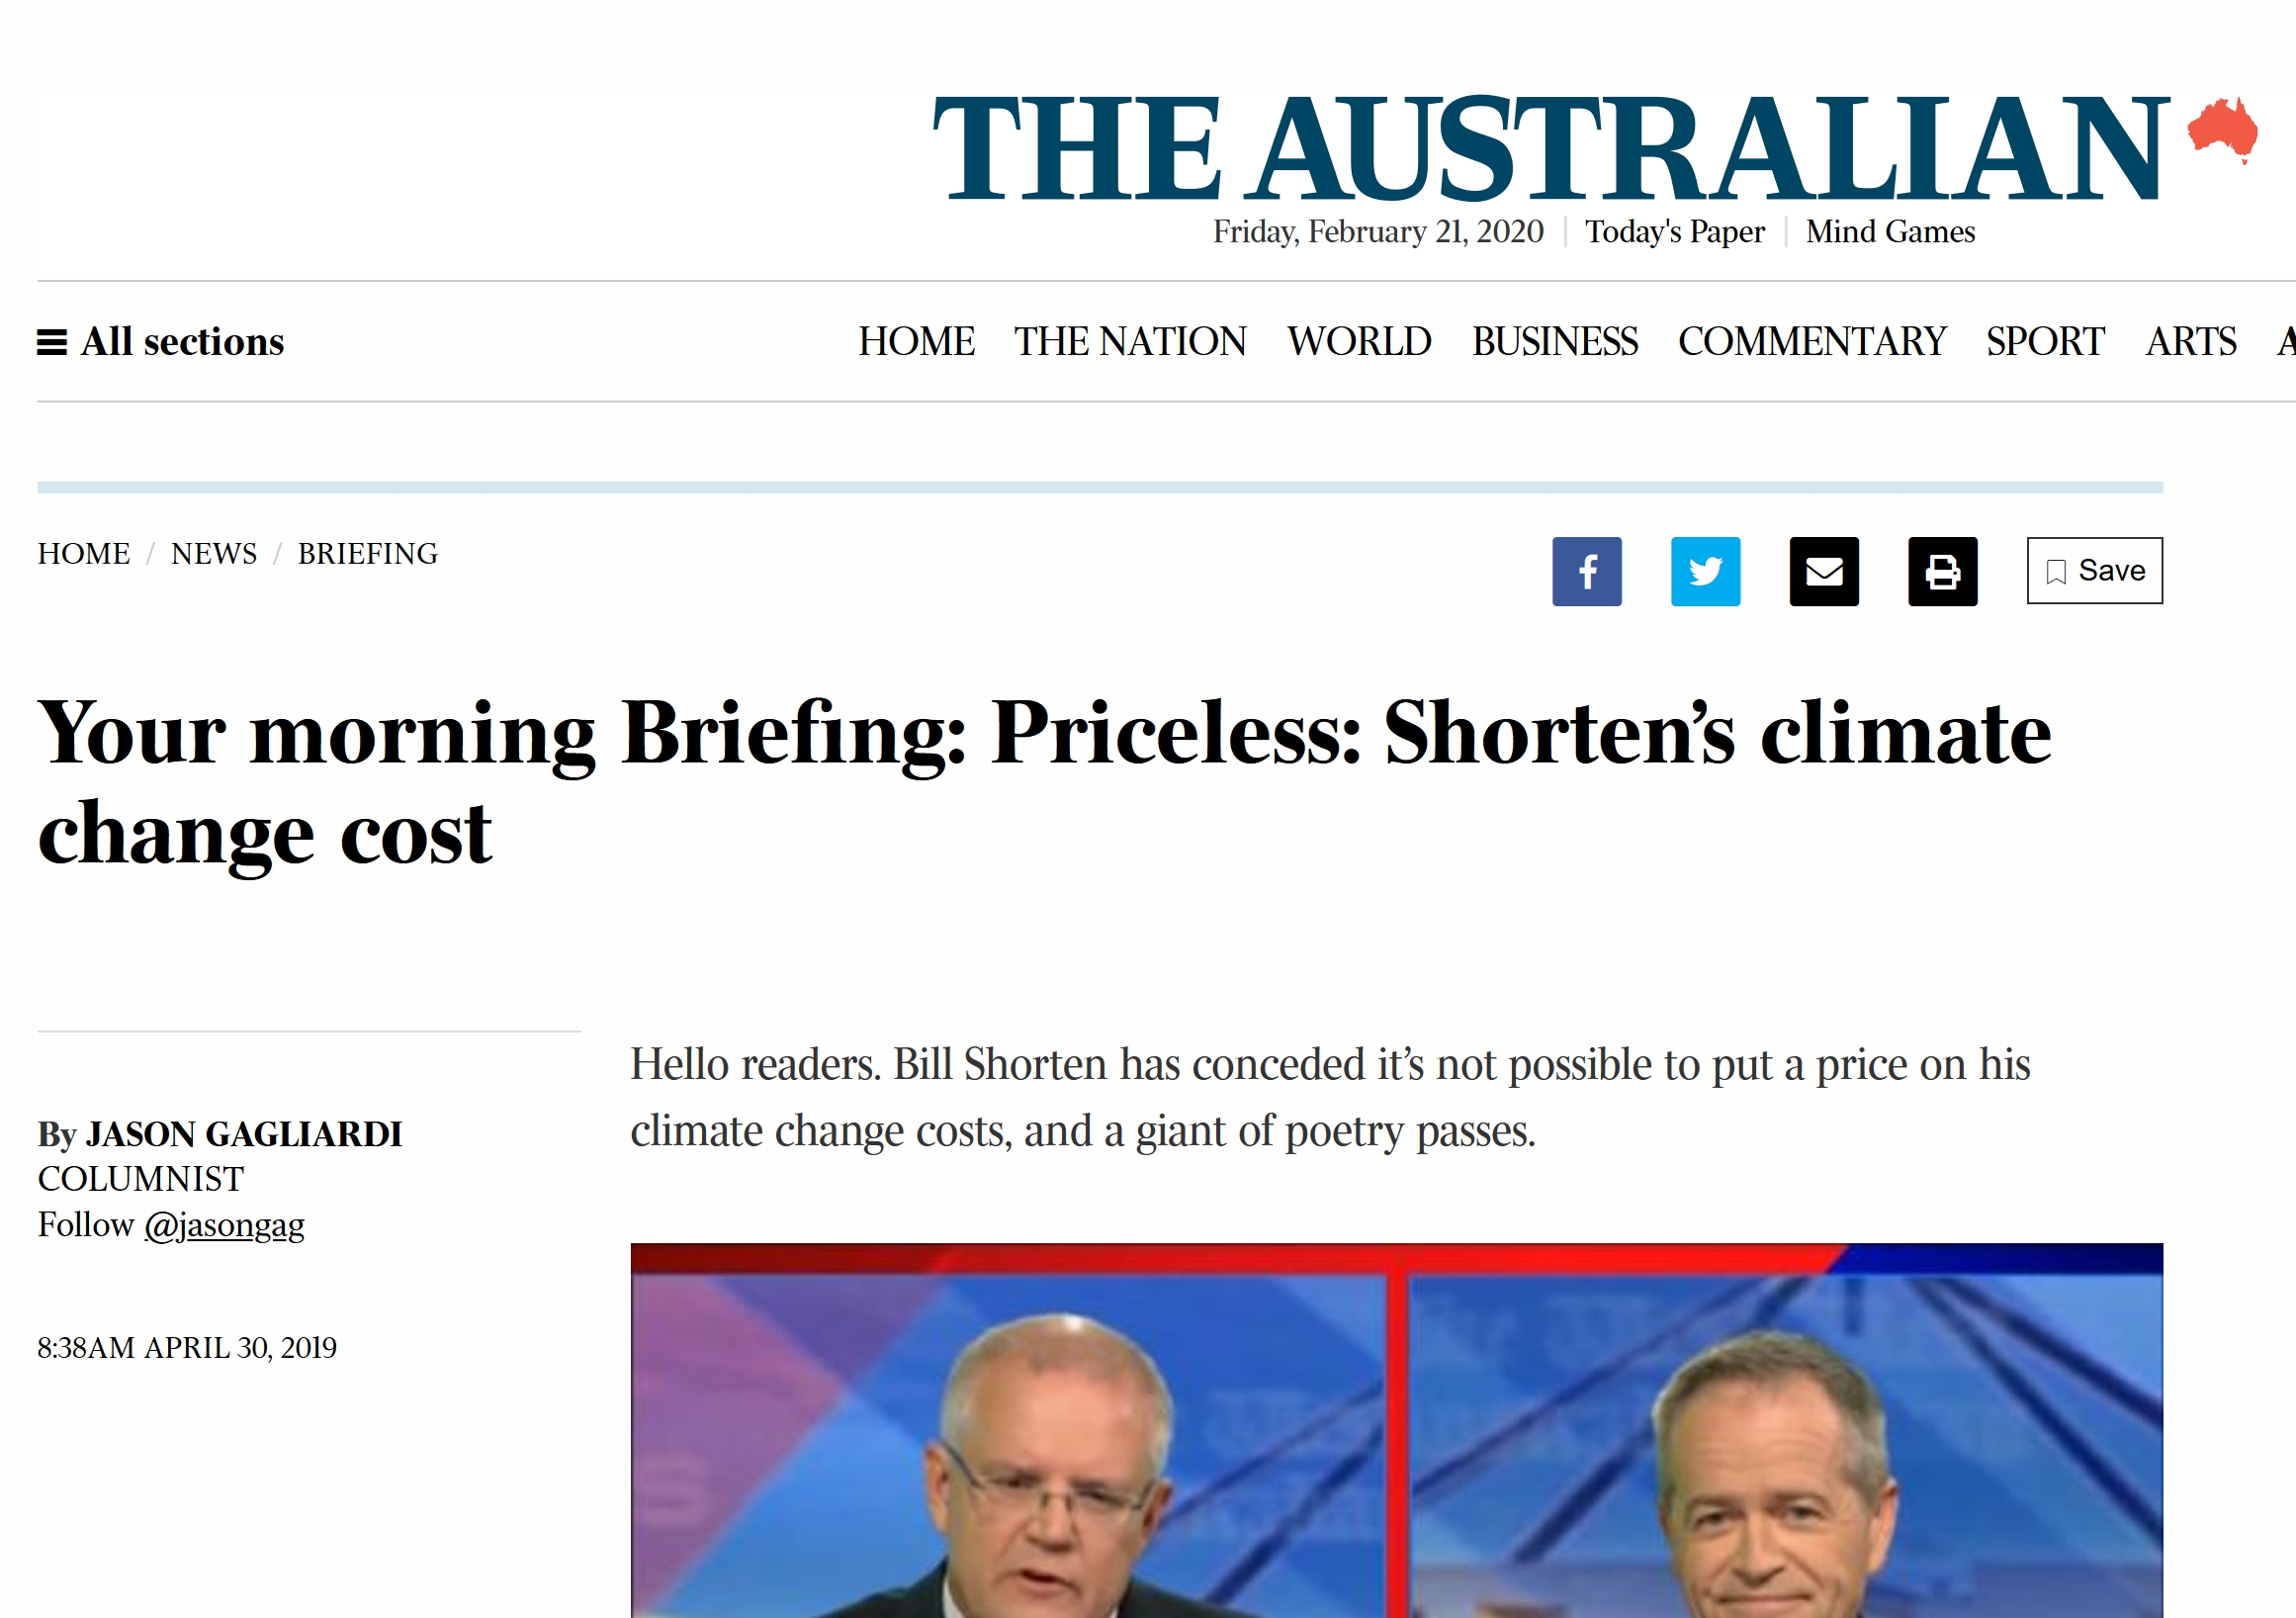Open the BUSINESS section
Screen dimensions: 2296x1618
[1554, 342]
